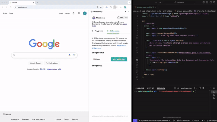Expand the Chrome tab search dropdown
Viewport: 217px width, 122px height.
129,2
